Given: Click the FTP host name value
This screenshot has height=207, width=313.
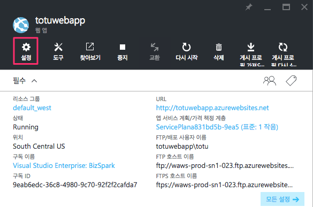Looking at the screenshot, I should [225, 165].
